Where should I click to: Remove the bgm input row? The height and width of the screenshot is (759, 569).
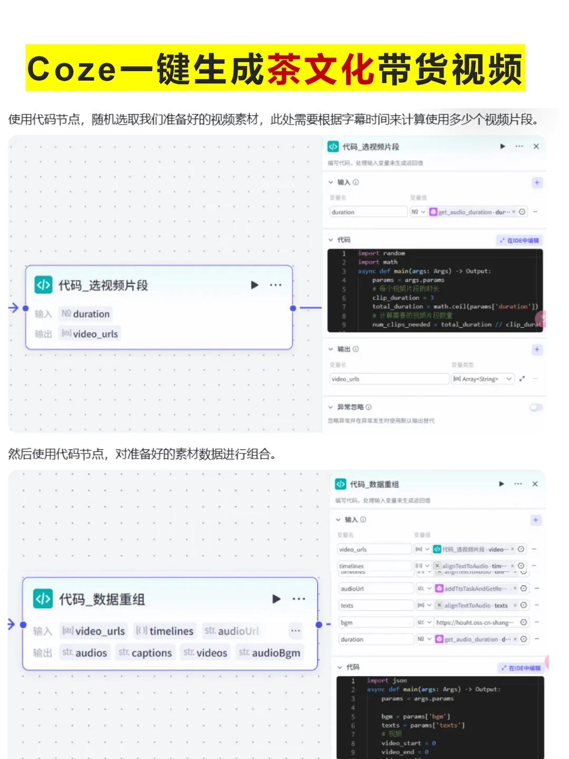coord(537,622)
